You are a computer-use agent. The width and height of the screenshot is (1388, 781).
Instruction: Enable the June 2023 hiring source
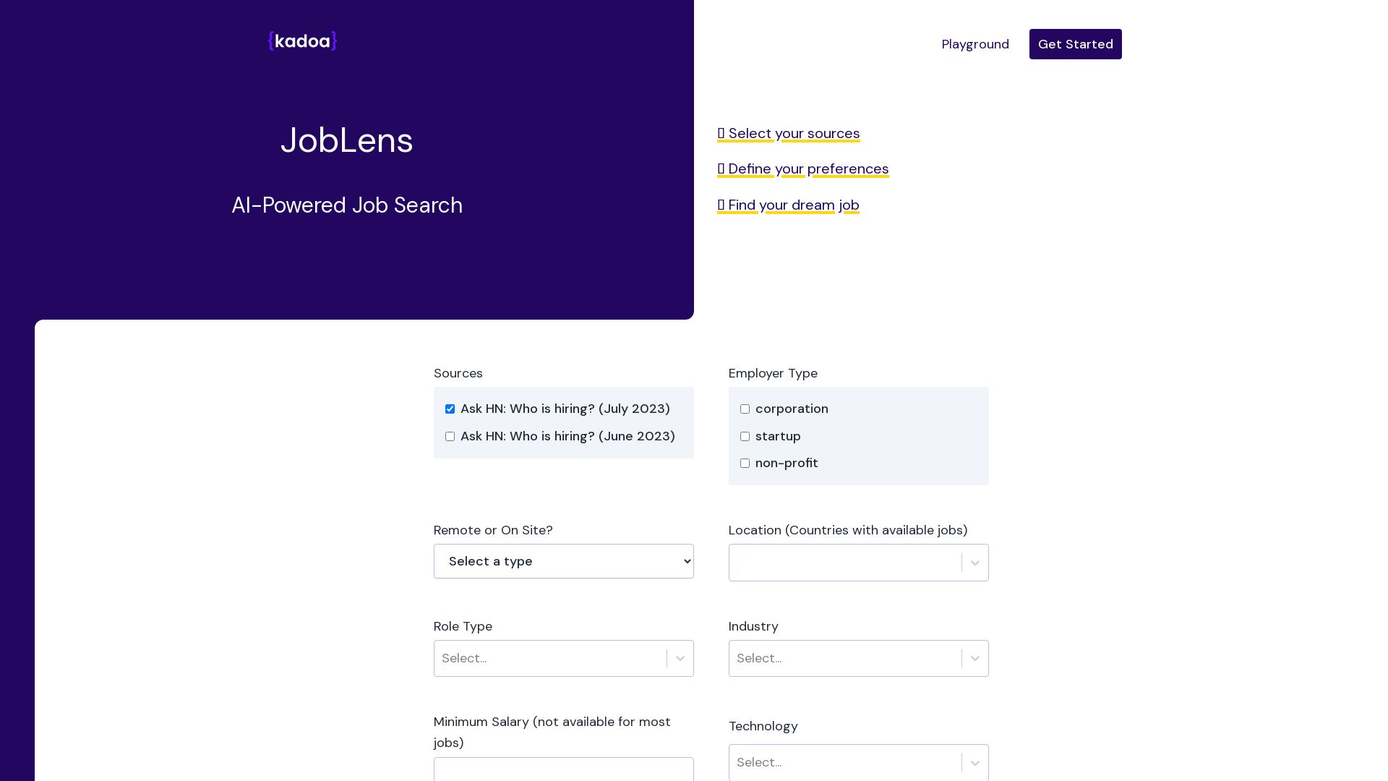450,437
